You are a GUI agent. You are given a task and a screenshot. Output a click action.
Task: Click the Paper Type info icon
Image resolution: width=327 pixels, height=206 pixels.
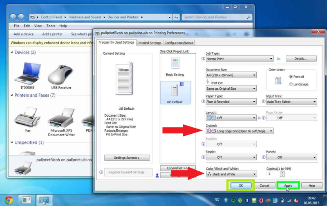click(x=203, y=102)
